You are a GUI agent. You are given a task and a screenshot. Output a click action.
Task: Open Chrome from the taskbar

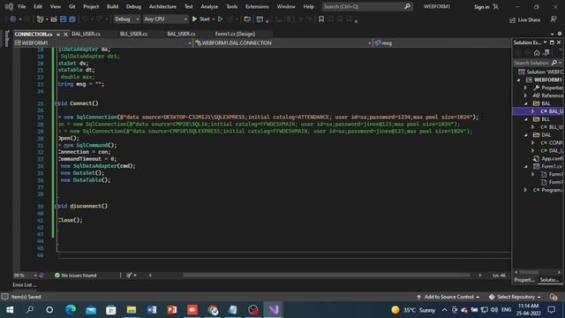point(213,310)
